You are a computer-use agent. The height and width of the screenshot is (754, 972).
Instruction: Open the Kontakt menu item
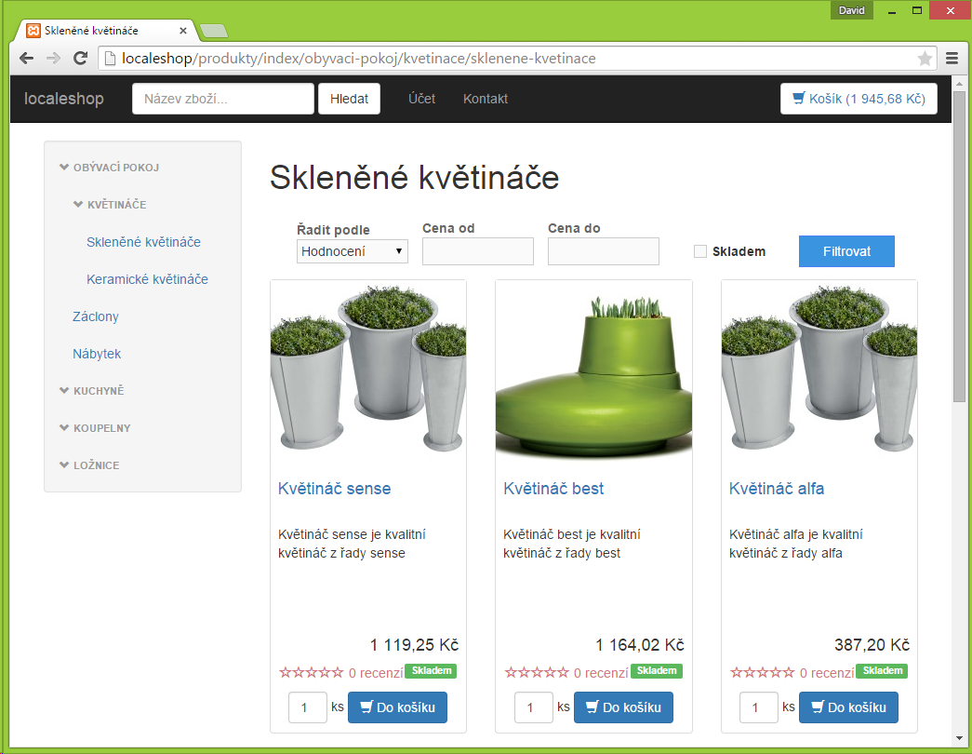[x=485, y=98]
